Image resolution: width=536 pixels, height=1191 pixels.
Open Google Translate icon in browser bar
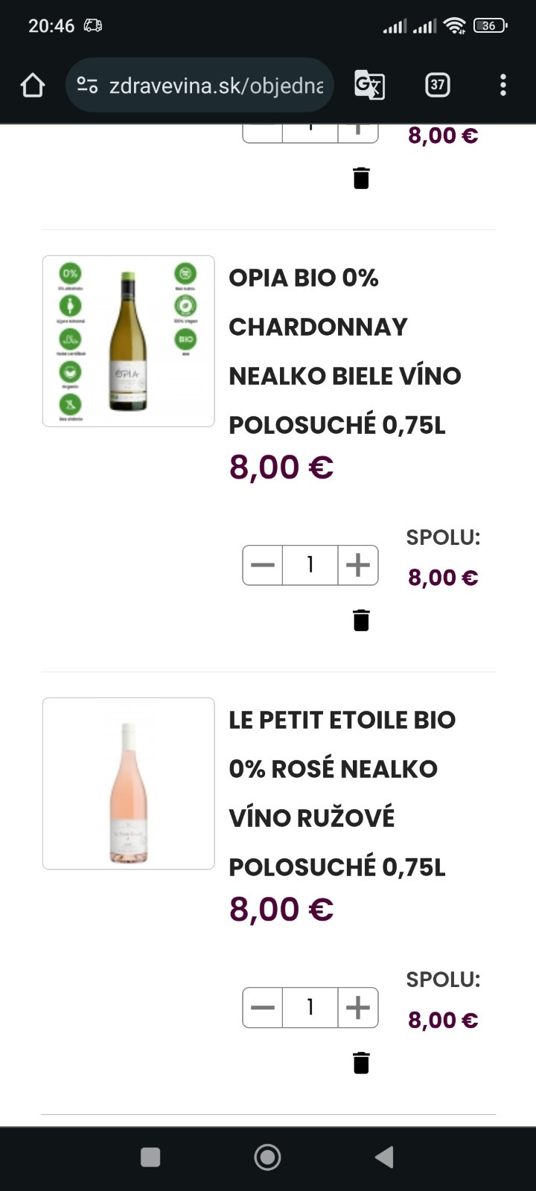(369, 85)
